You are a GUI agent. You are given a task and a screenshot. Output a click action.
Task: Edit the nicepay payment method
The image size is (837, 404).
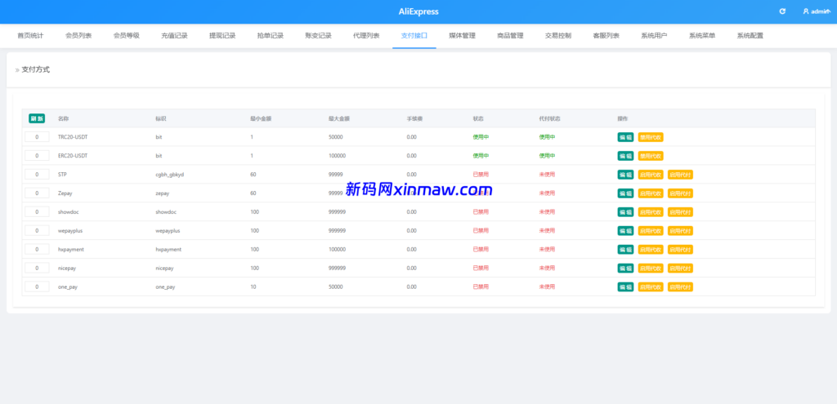625,268
